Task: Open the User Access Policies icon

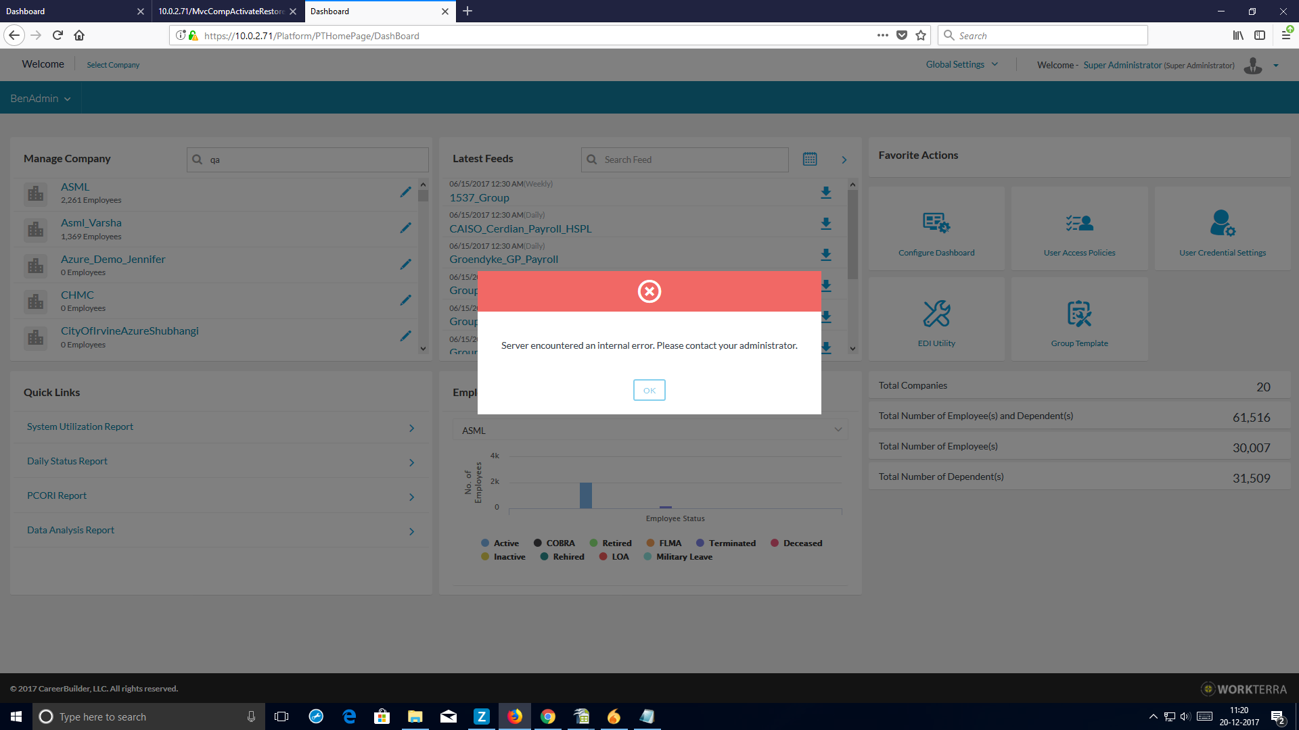Action: (x=1079, y=222)
